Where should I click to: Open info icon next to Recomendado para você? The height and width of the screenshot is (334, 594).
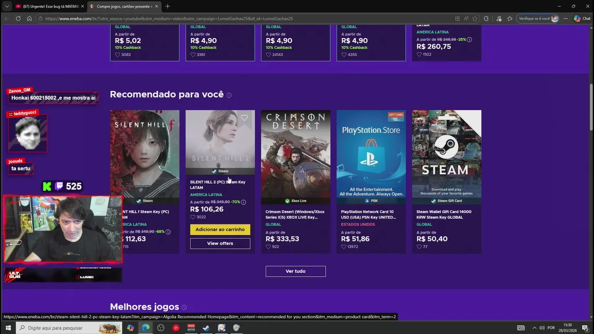[x=229, y=95]
